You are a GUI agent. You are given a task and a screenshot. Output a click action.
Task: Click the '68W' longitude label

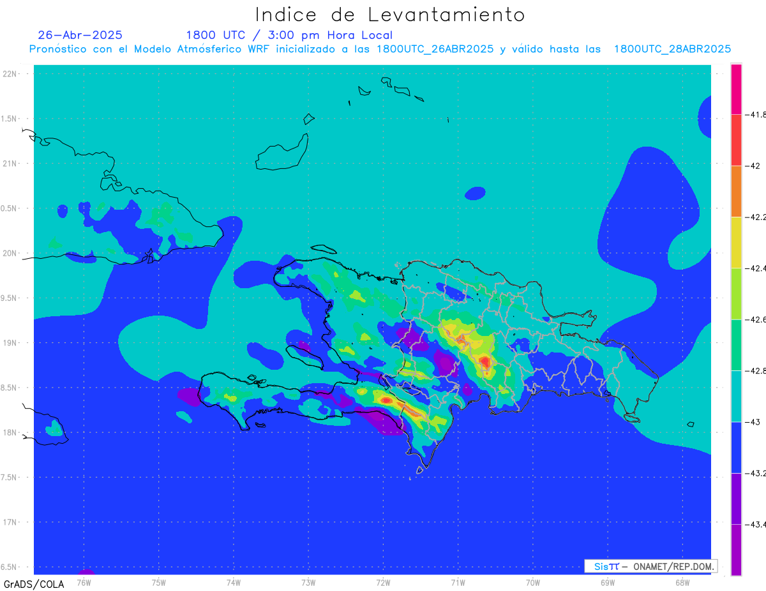point(682,582)
